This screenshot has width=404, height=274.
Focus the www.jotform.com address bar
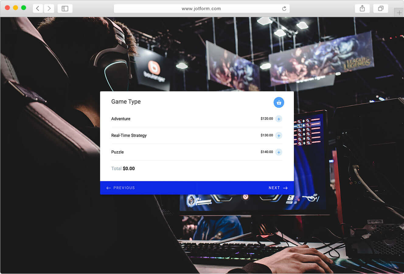coord(201,9)
